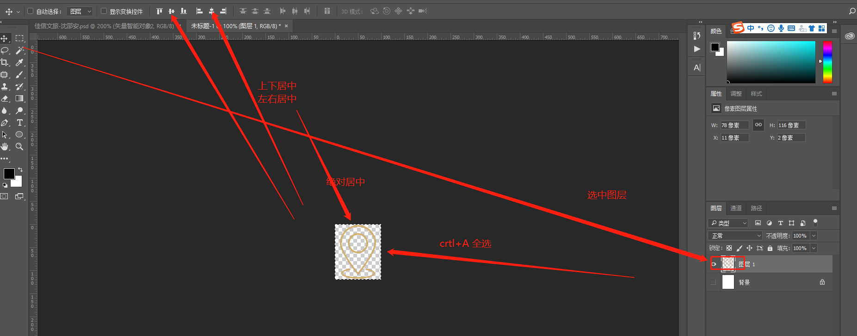Screen dimensions: 857x336
Task: Pick the Magic Wand tool
Action: coord(19,50)
